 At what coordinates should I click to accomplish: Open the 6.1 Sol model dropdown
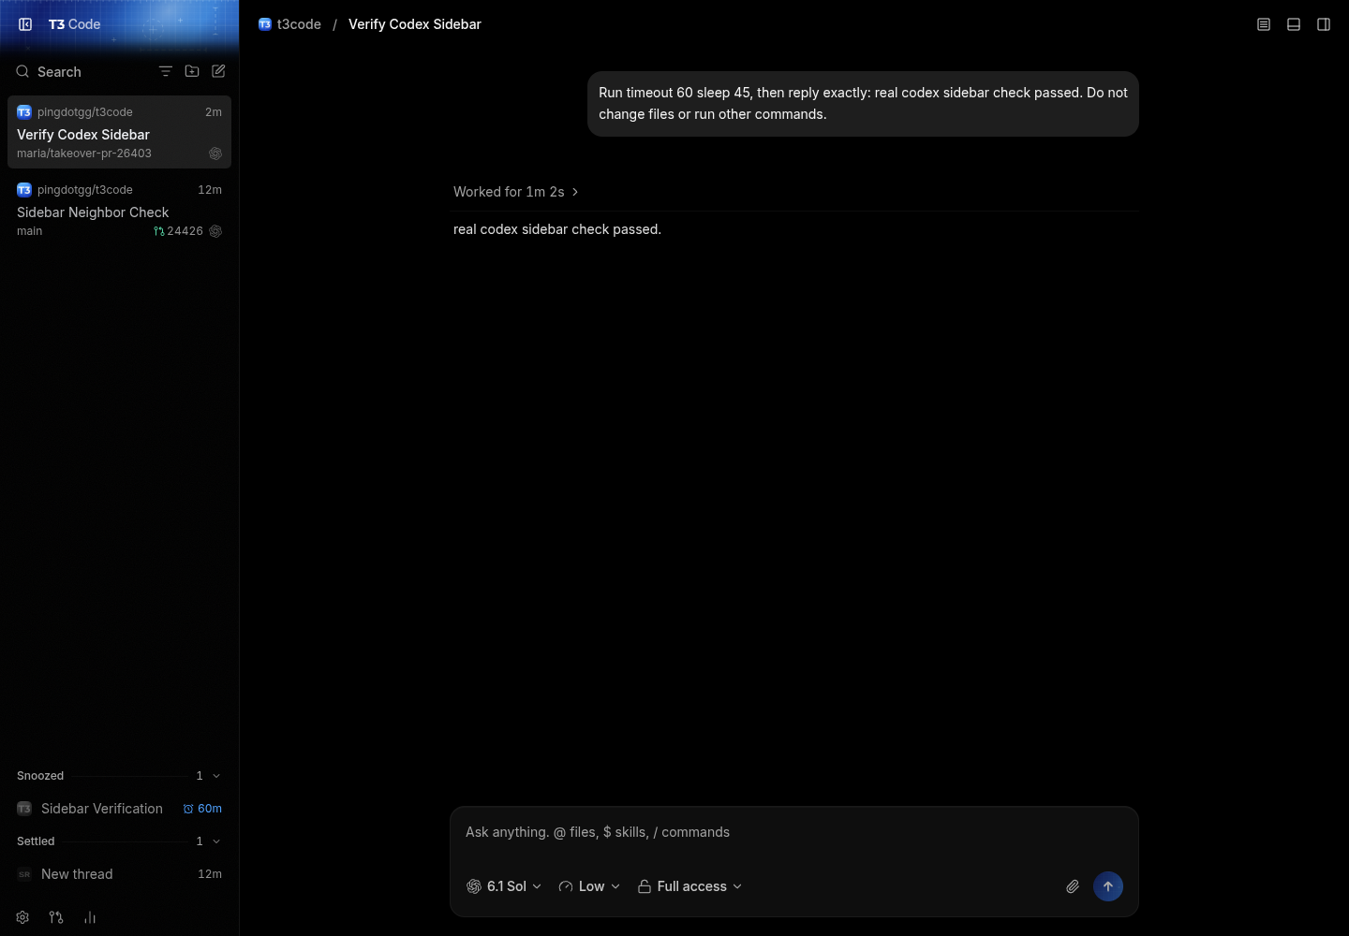[504, 886]
